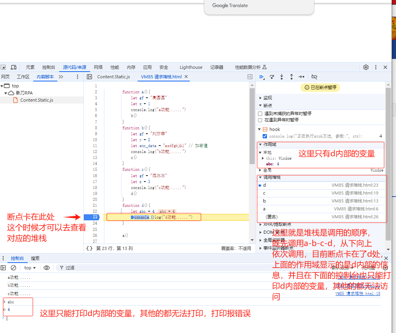
Task: Enable pause on uncaught exceptions checkbox
Action: (260, 114)
